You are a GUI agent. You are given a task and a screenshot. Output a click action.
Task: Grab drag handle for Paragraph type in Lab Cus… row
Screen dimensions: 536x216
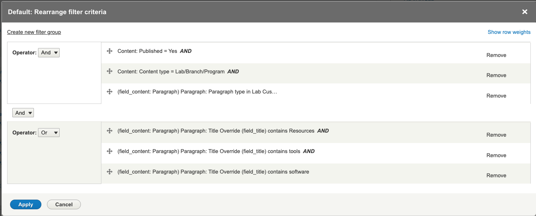[110, 92]
